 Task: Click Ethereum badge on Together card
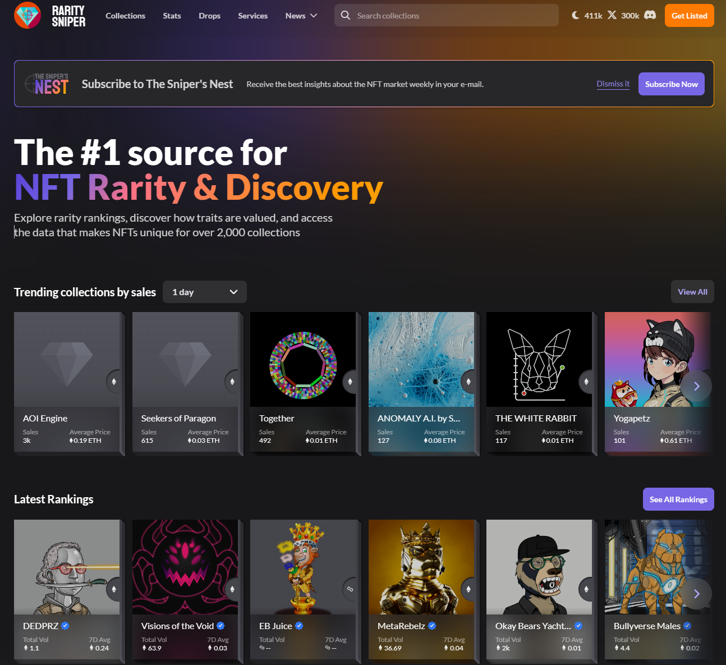350,382
